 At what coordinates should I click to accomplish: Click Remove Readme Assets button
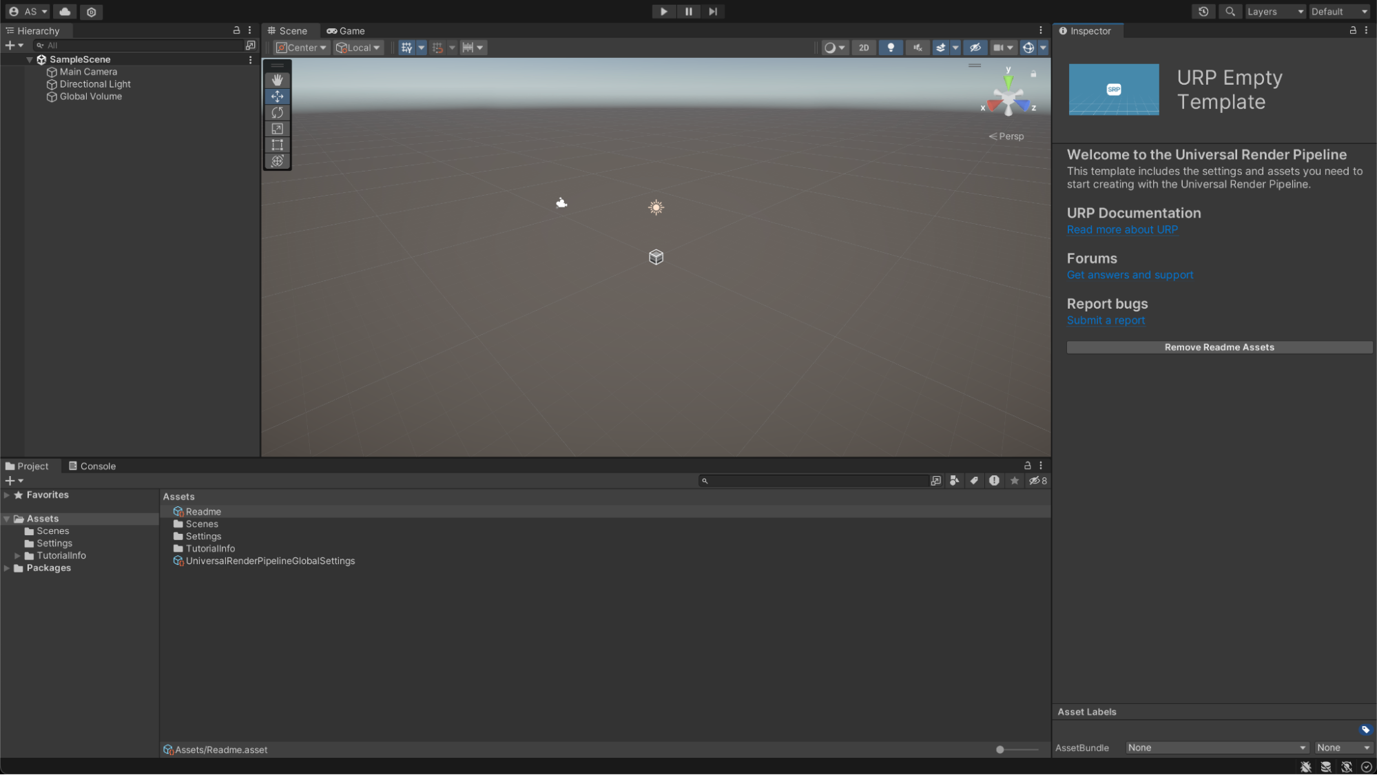click(x=1219, y=347)
